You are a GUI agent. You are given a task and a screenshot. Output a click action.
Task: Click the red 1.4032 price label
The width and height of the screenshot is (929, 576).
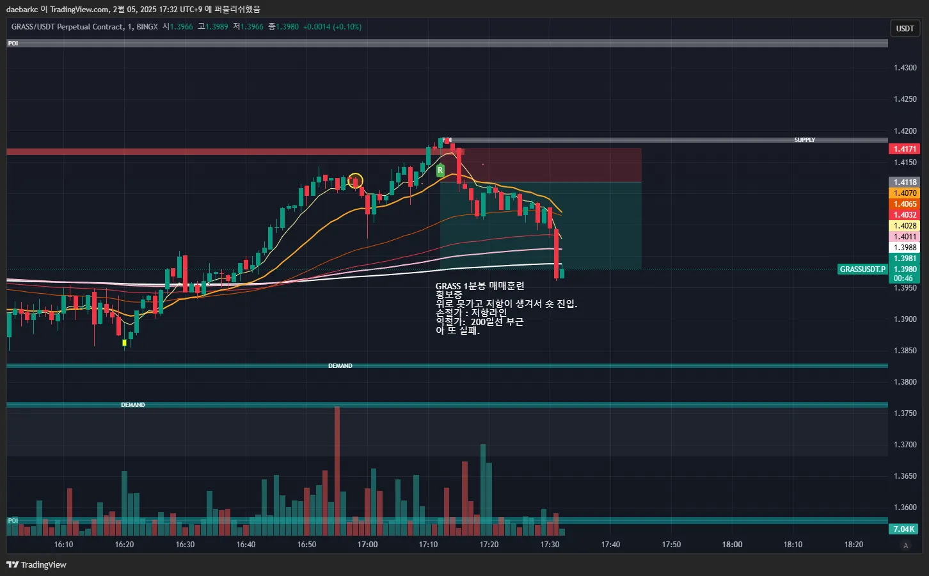tap(905, 215)
